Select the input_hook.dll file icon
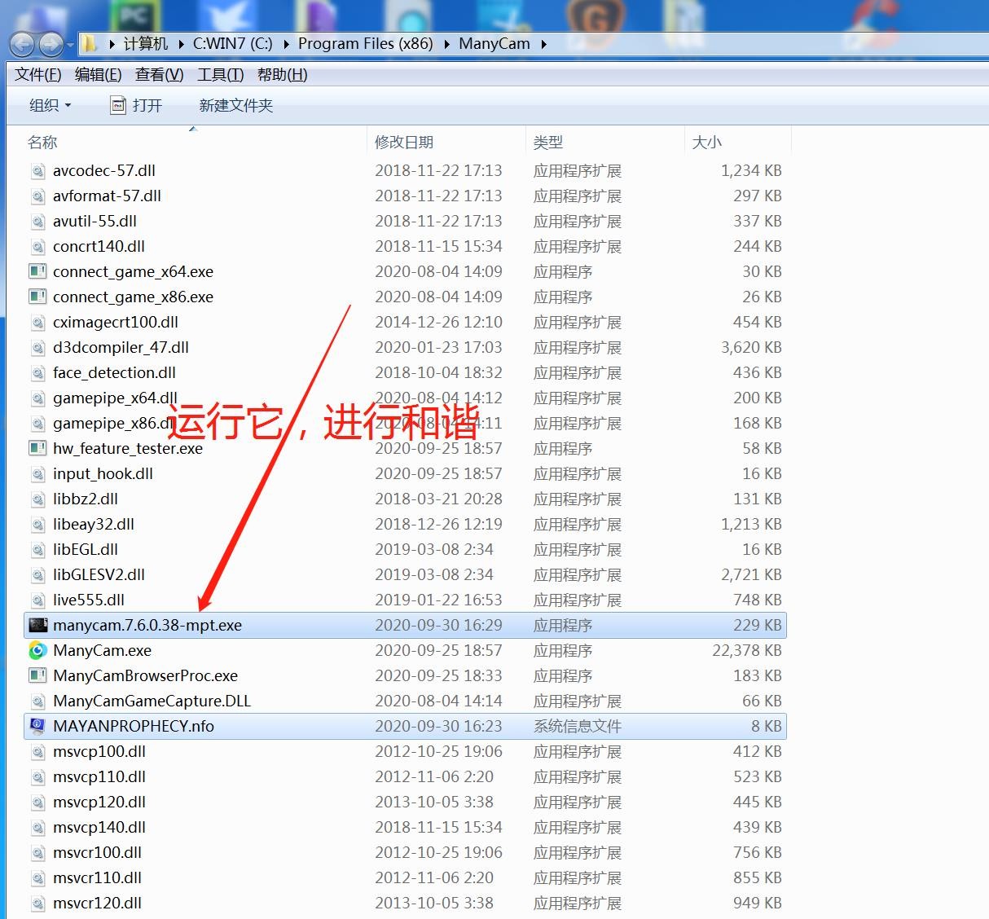This screenshot has width=989, height=919. click(x=37, y=474)
